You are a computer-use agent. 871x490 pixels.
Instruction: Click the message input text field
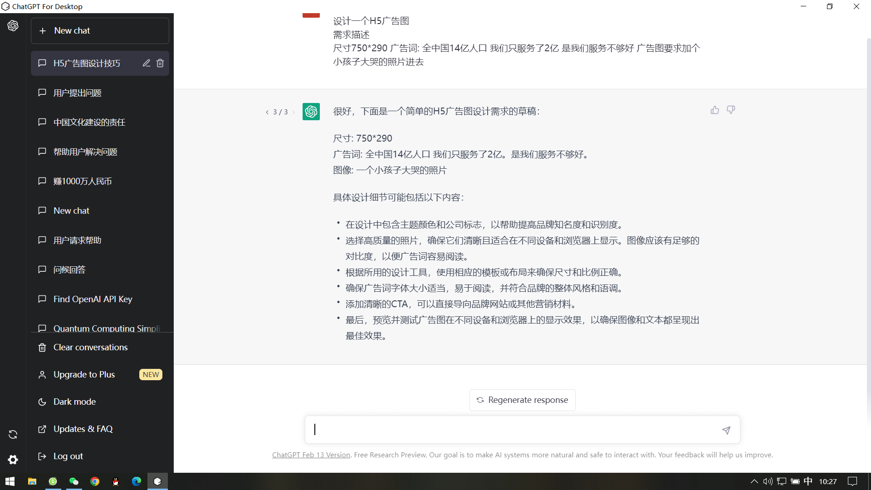[x=513, y=430]
